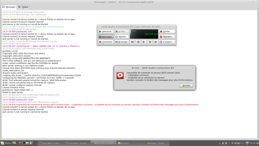Click the 00:00:00 transport time display
This screenshot has height=146, width=259.
tap(151, 34)
